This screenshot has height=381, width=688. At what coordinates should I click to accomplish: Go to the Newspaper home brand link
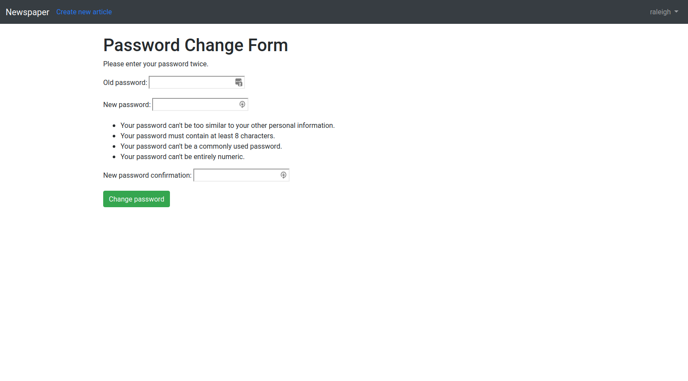[27, 12]
